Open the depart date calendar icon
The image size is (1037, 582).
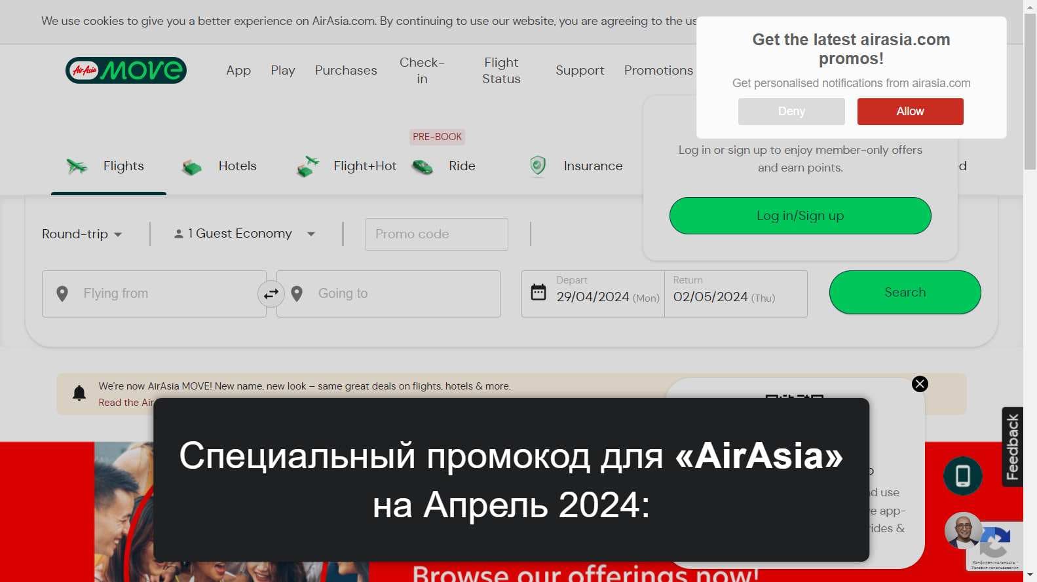coord(538,292)
